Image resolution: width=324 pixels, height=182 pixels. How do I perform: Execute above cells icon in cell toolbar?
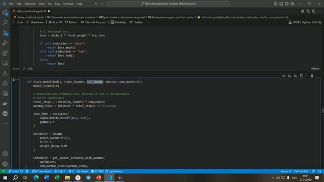click(x=290, y=76)
